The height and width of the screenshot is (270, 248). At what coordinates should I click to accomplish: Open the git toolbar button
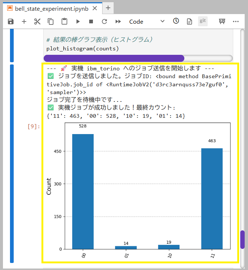coord(202,21)
